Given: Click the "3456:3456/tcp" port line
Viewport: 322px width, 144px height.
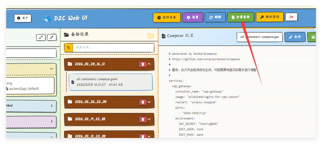Looking at the screenshot, I should coord(193,113).
